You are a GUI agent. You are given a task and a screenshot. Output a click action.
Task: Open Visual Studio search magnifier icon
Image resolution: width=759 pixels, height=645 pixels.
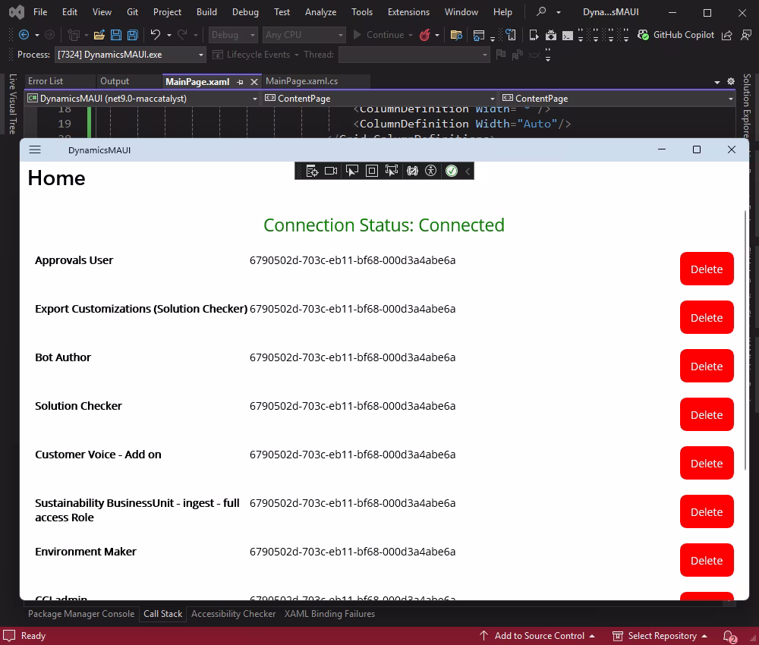541,11
